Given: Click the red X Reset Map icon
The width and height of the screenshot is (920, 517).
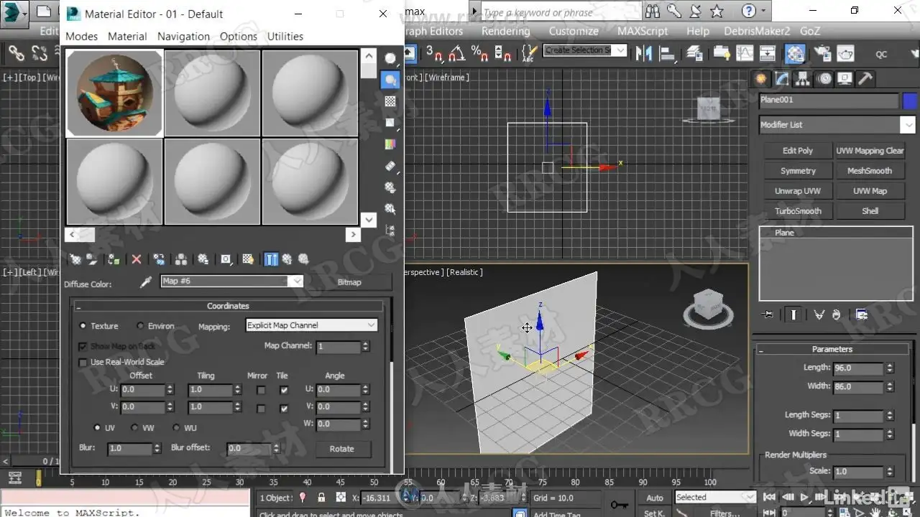Looking at the screenshot, I should (137, 259).
